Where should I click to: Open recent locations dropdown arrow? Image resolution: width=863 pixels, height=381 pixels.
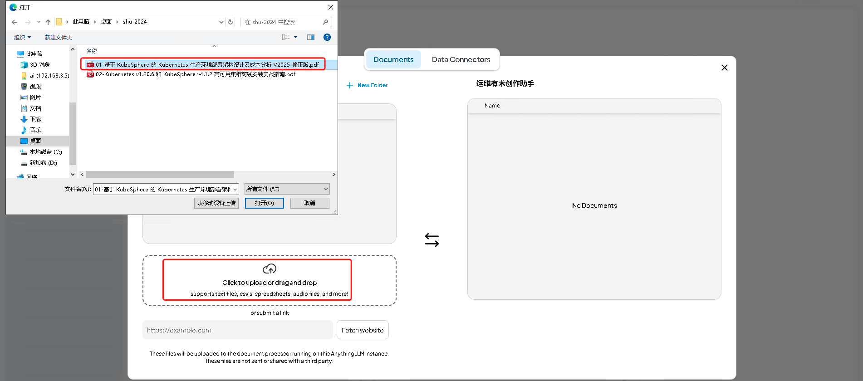39,22
